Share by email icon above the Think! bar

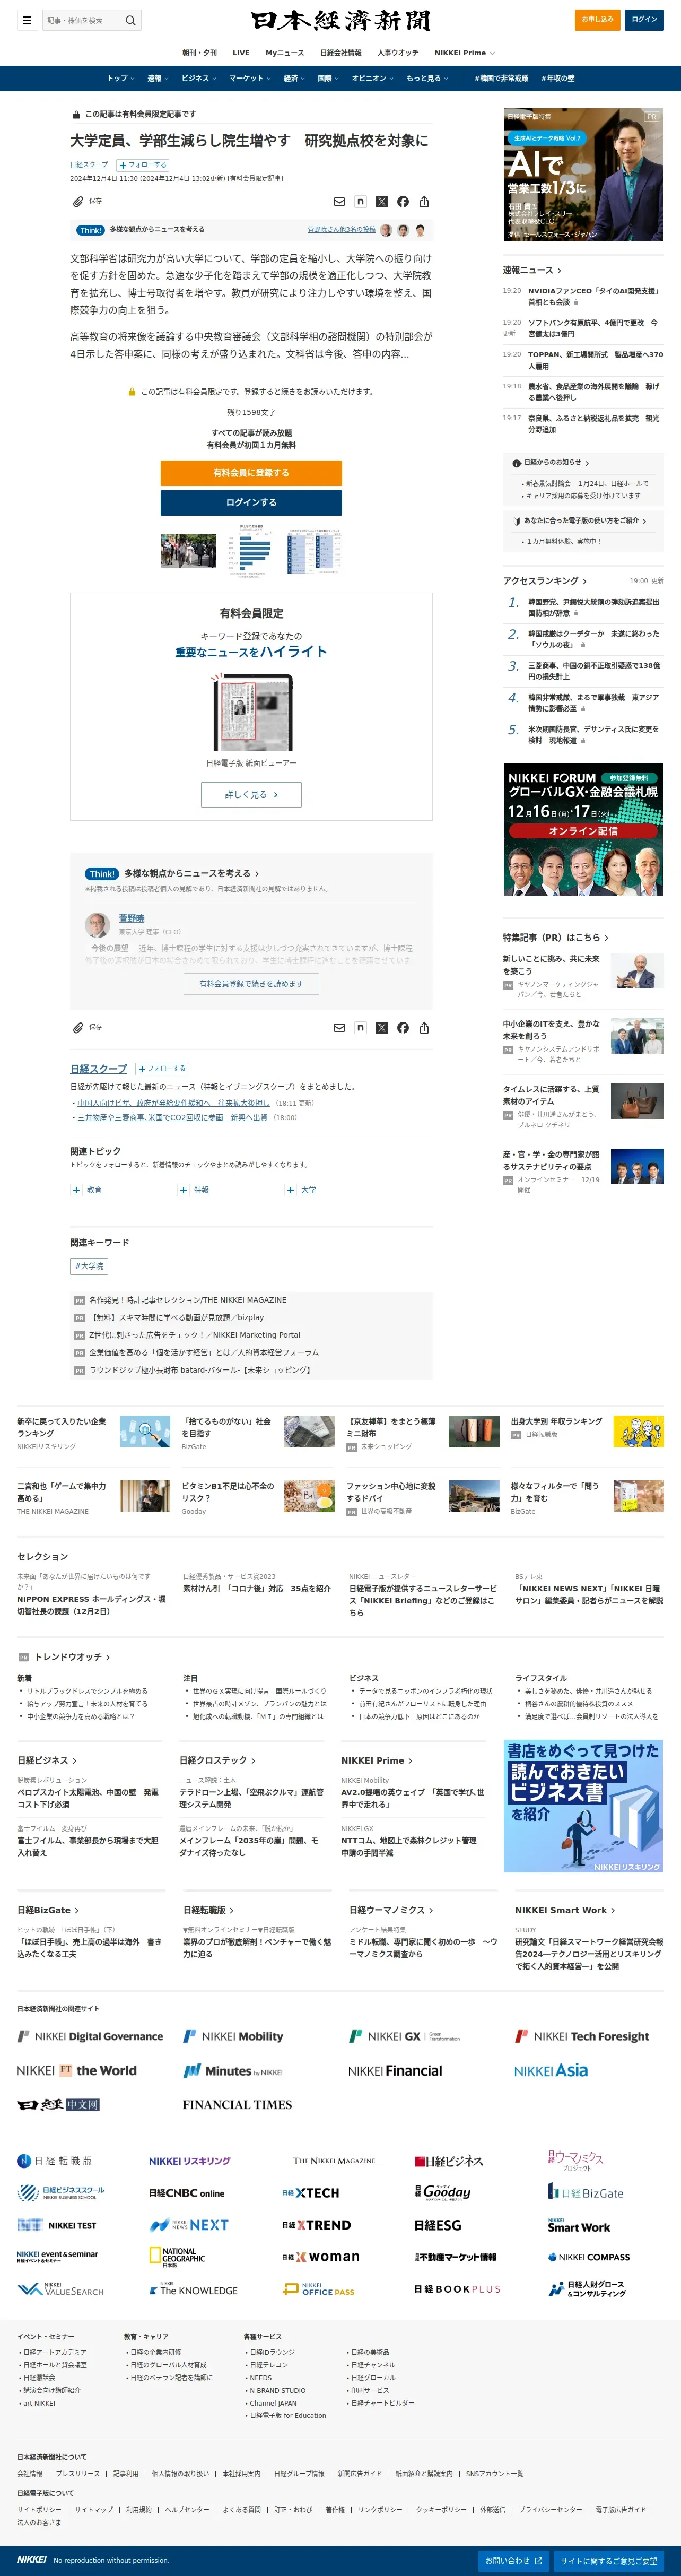click(339, 202)
